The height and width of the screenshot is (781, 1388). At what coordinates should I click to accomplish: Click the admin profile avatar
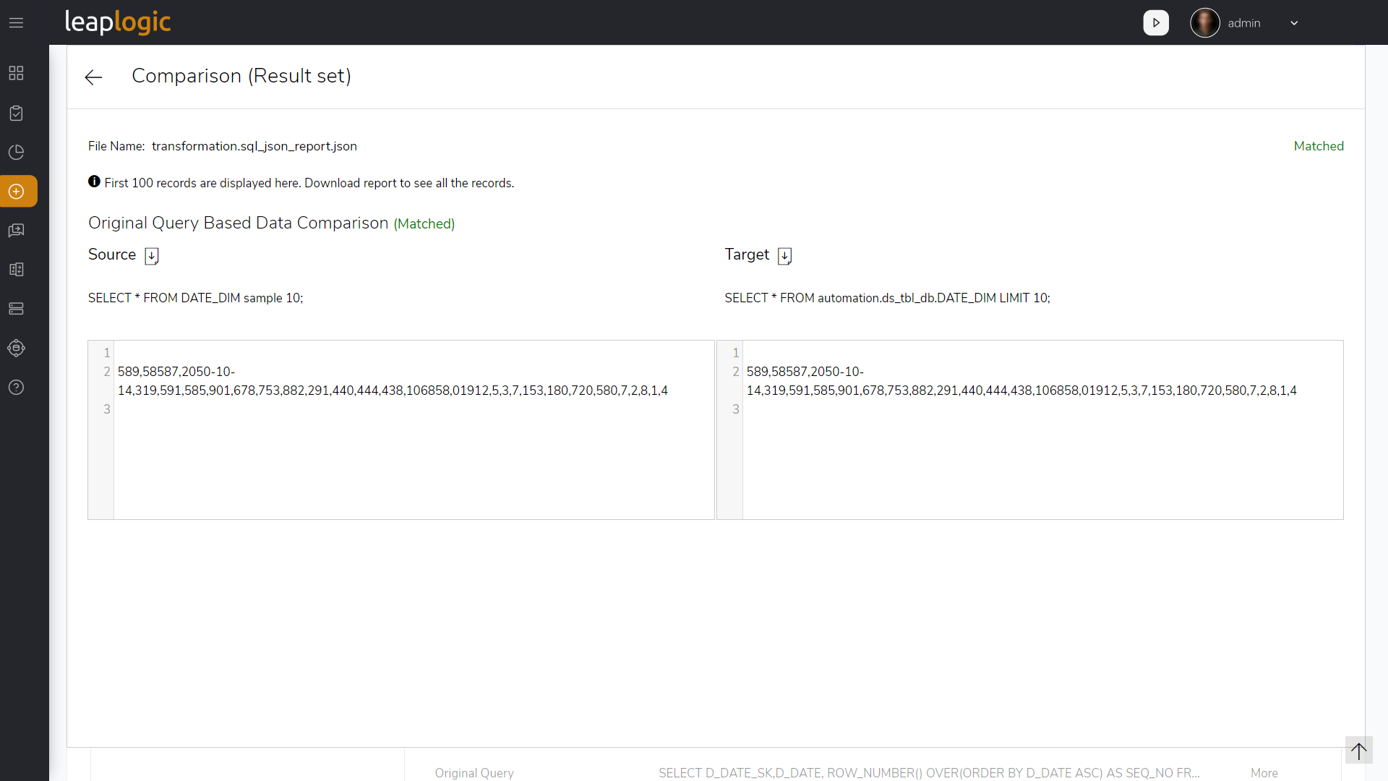[1204, 22]
